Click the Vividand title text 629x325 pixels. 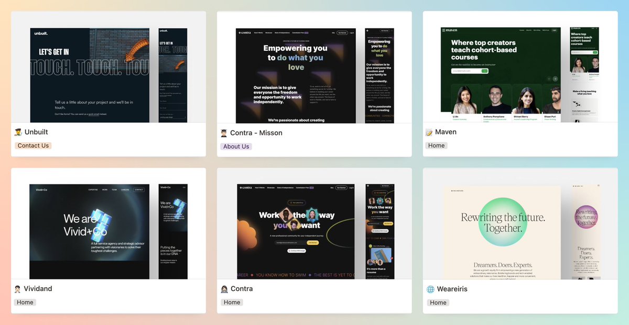38,288
